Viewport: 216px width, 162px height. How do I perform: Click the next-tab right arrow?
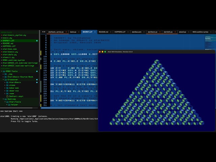pos(45,32)
